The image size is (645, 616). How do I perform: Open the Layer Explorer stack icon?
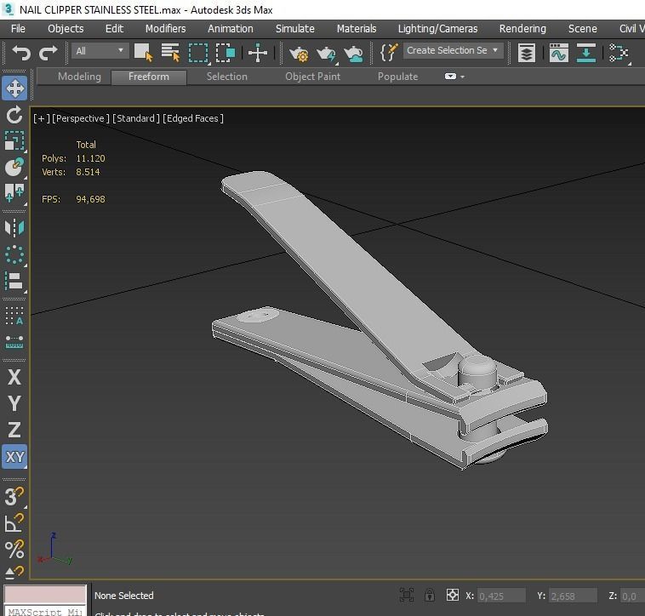point(527,53)
